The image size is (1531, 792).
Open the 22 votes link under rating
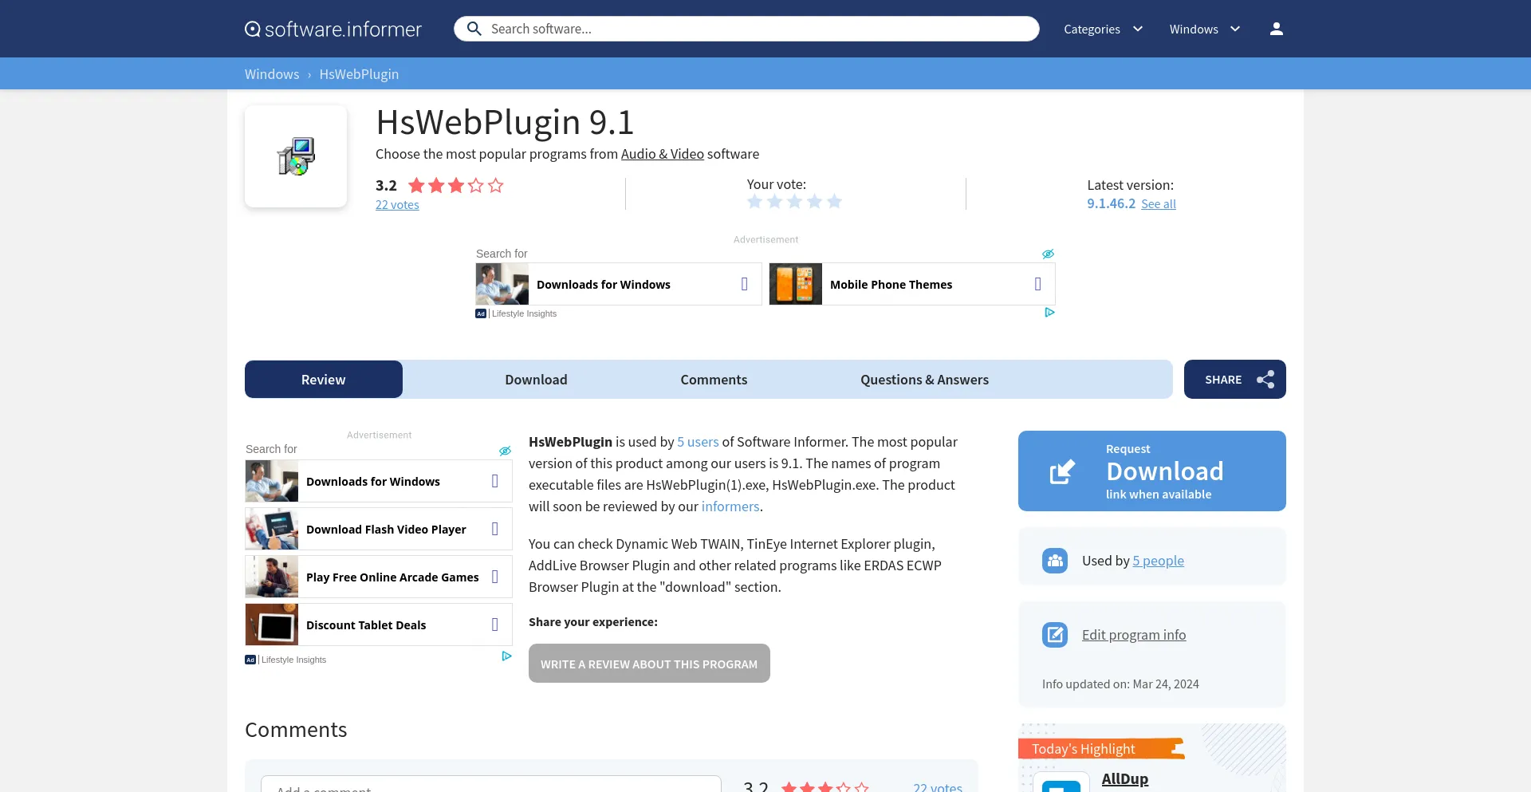397,205
